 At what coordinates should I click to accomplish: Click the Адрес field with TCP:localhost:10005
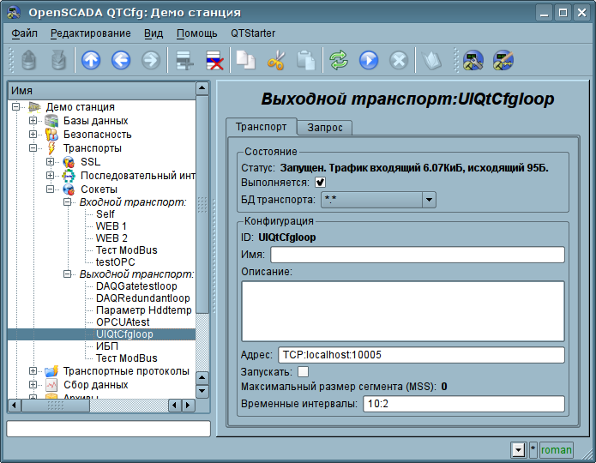point(421,355)
